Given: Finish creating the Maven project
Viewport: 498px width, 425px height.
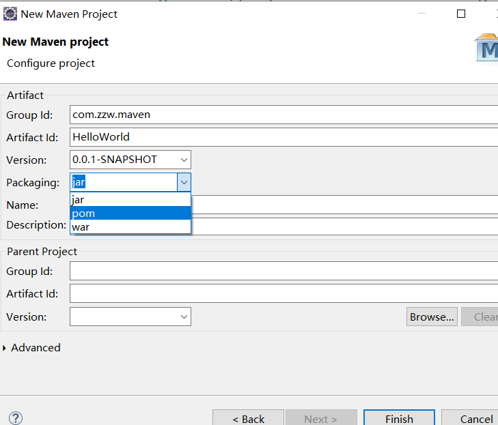Looking at the screenshot, I should 399,419.
